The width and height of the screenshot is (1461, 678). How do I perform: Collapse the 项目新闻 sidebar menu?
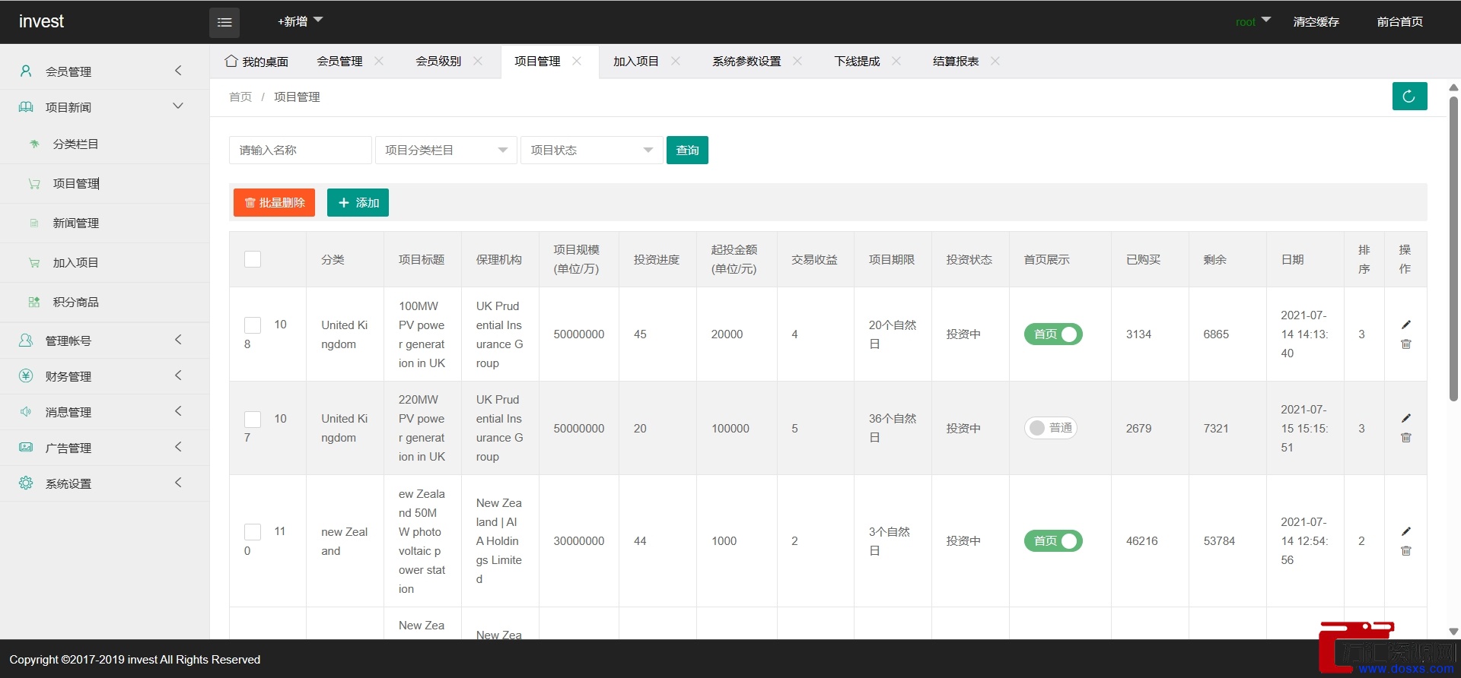tap(178, 106)
